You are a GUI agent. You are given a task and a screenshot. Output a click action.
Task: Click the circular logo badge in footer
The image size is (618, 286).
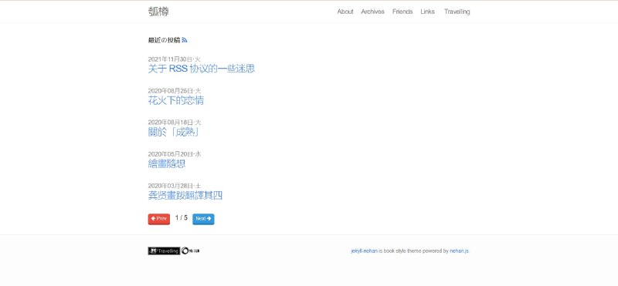[x=190, y=251]
